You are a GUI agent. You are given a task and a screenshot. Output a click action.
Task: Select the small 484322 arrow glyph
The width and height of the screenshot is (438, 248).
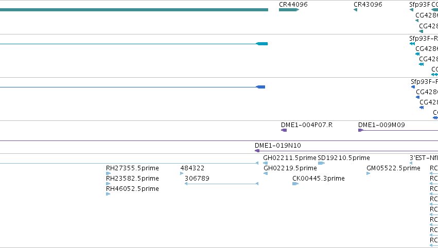182,173
